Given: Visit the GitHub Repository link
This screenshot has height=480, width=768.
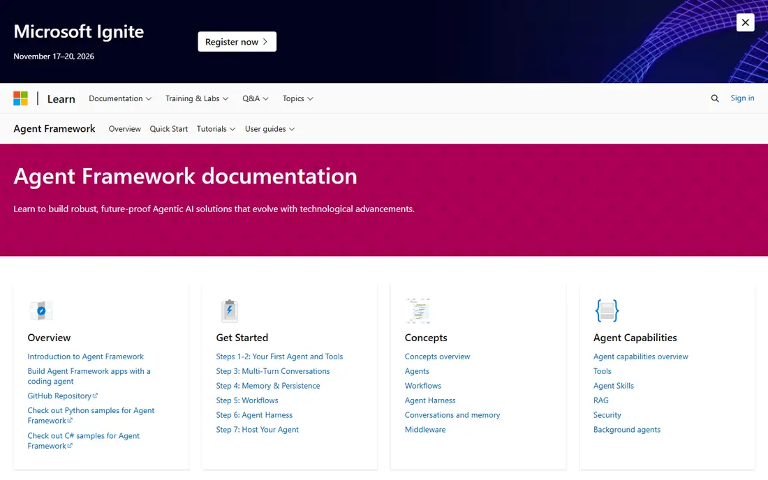Looking at the screenshot, I should [x=62, y=396].
